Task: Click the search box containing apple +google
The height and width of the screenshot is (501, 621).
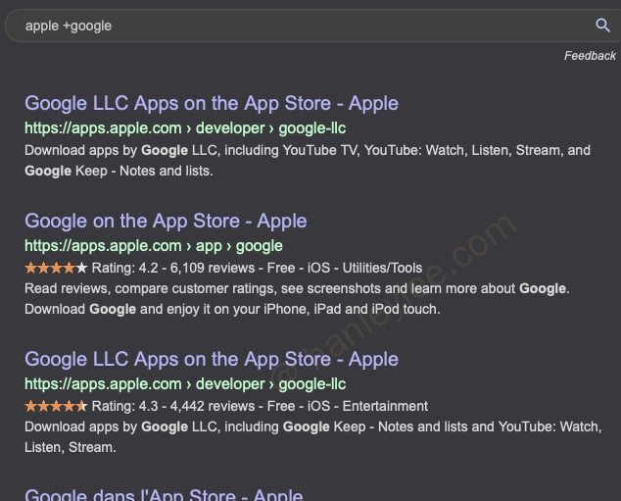Action: click(x=312, y=25)
